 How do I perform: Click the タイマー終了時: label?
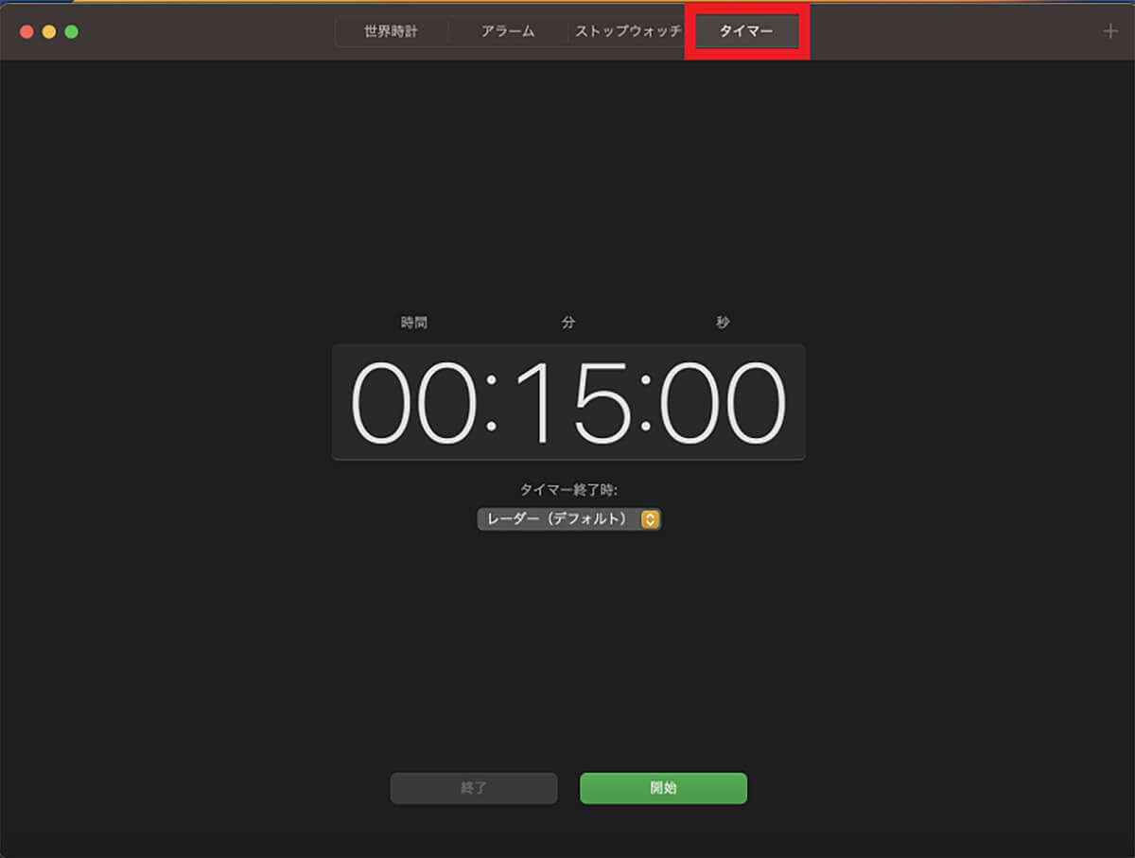coord(568,489)
